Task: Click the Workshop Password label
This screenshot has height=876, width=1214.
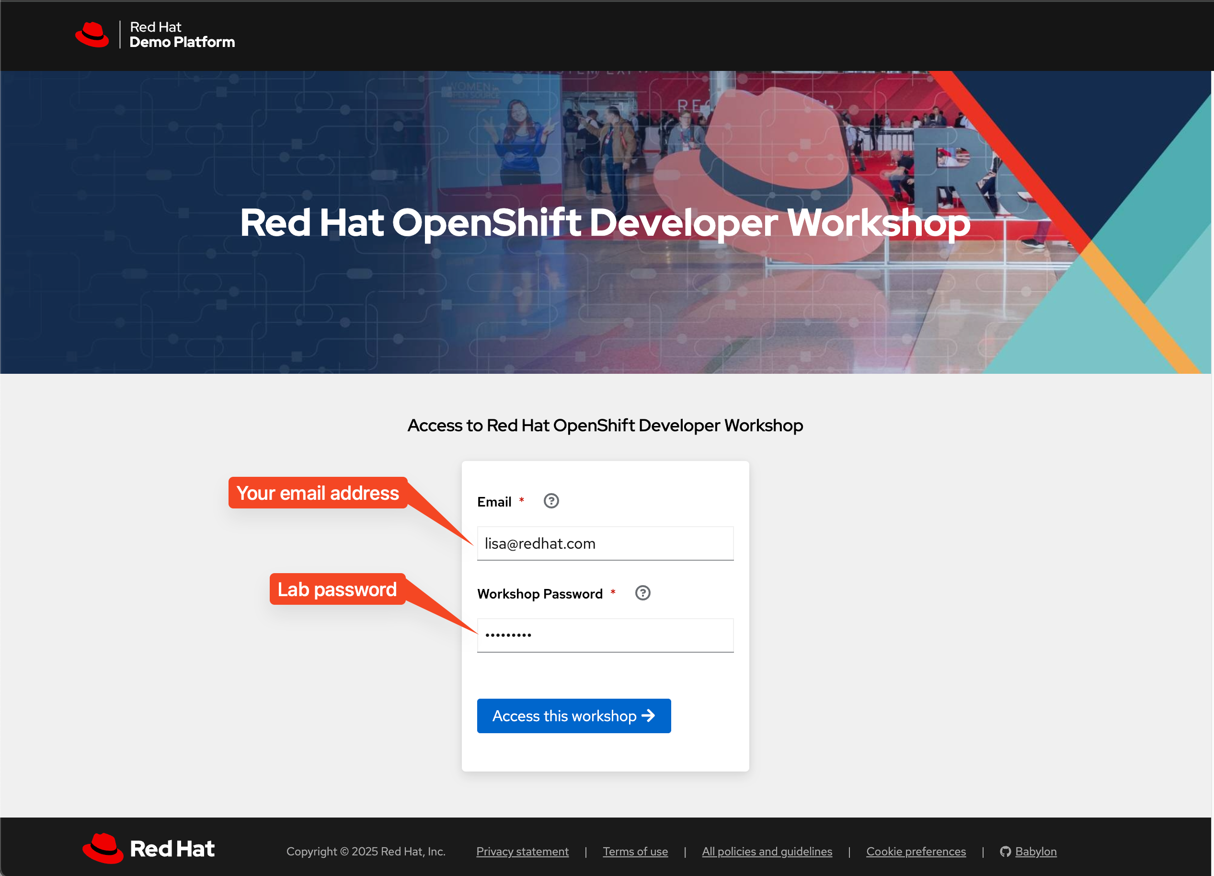Action: [x=539, y=594]
